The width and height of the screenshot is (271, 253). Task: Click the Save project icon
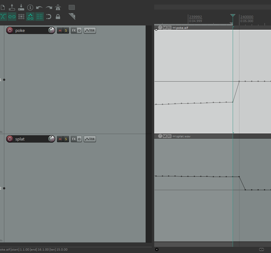coord(21,7)
